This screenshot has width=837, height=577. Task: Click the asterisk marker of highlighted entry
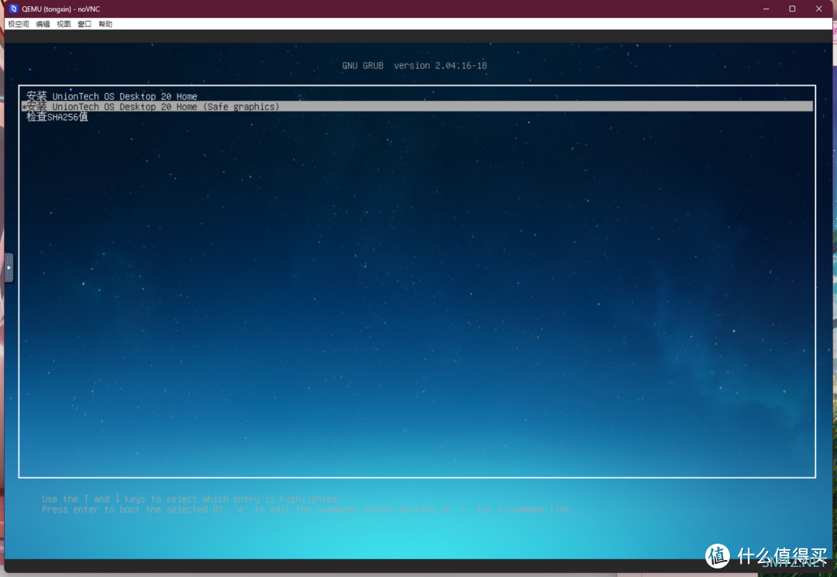(x=23, y=107)
